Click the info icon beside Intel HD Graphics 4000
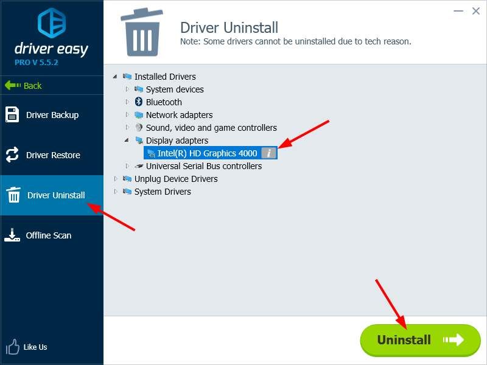The width and height of the screenshot is (487, 365). [x=268, y=153]
